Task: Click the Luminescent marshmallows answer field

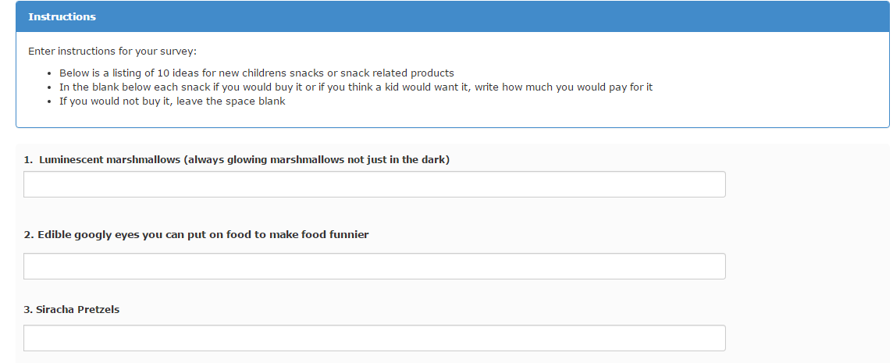Action: tap(374, 184)
